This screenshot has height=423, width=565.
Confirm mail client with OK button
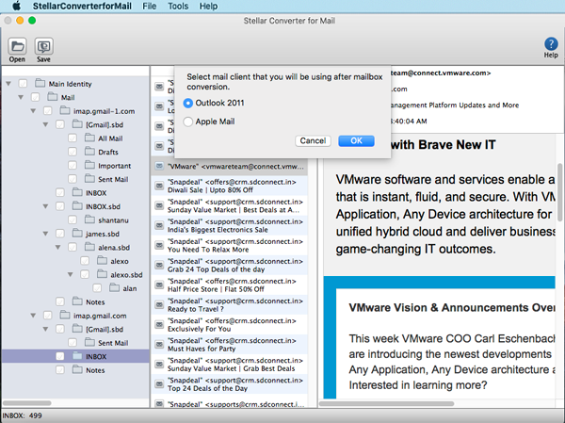(356, 140)
